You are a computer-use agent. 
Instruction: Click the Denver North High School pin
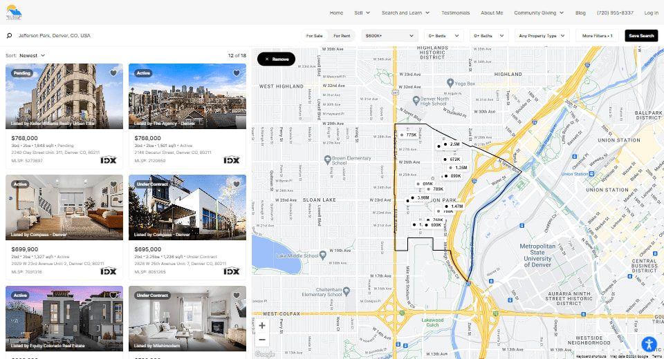416,101
